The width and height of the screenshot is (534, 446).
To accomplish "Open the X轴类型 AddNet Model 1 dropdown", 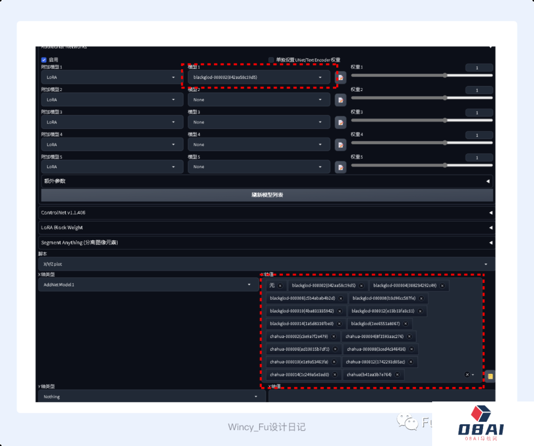I will [x=148, y=285].
